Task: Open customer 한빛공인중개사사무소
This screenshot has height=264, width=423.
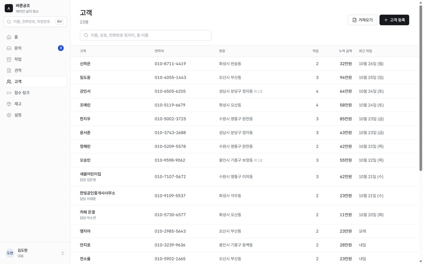Action: (245, 196)
